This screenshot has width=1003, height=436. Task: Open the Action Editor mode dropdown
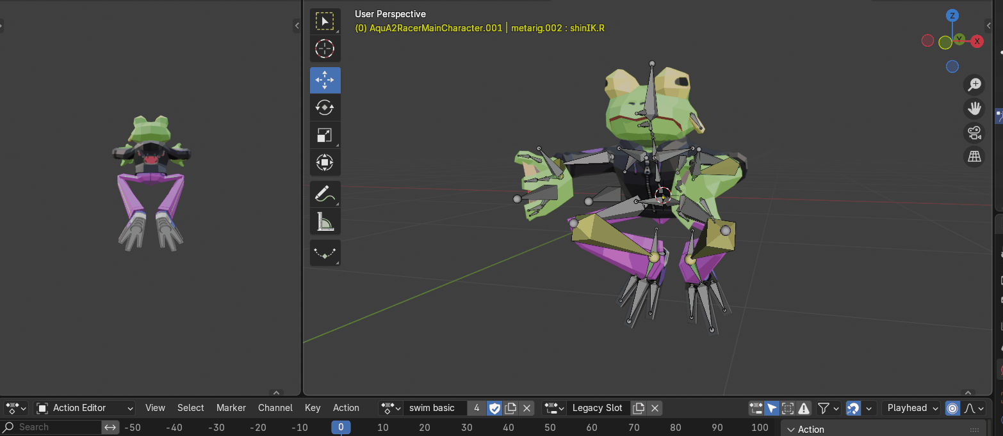(85, 408)
